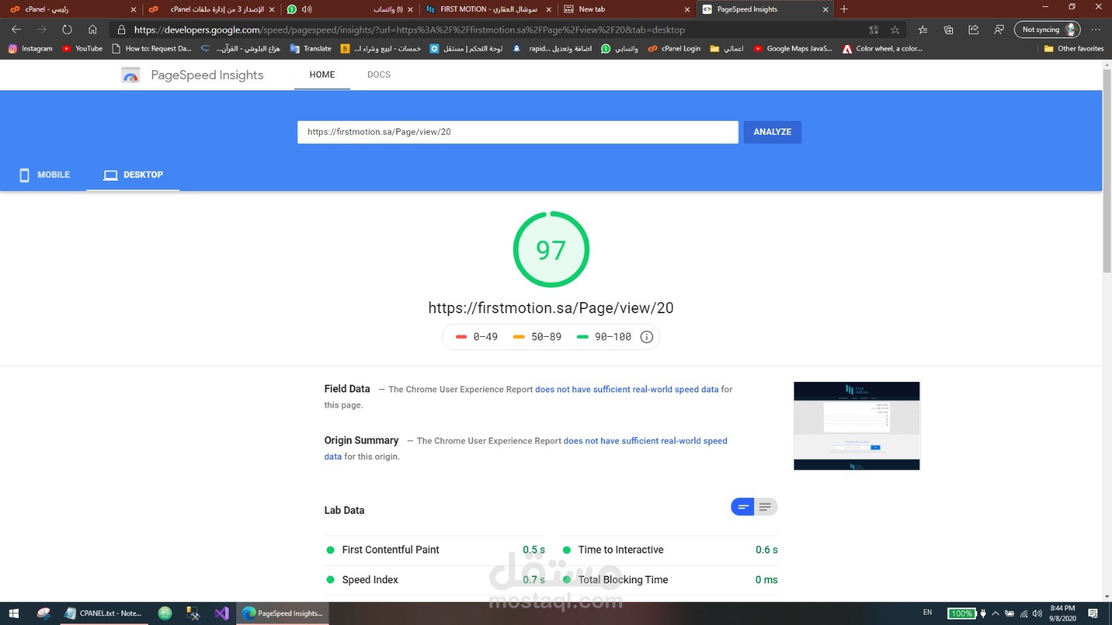Click the URL input field on the PageSpeed page
The width and height of the screenshot is (1112, 625).
518,132
